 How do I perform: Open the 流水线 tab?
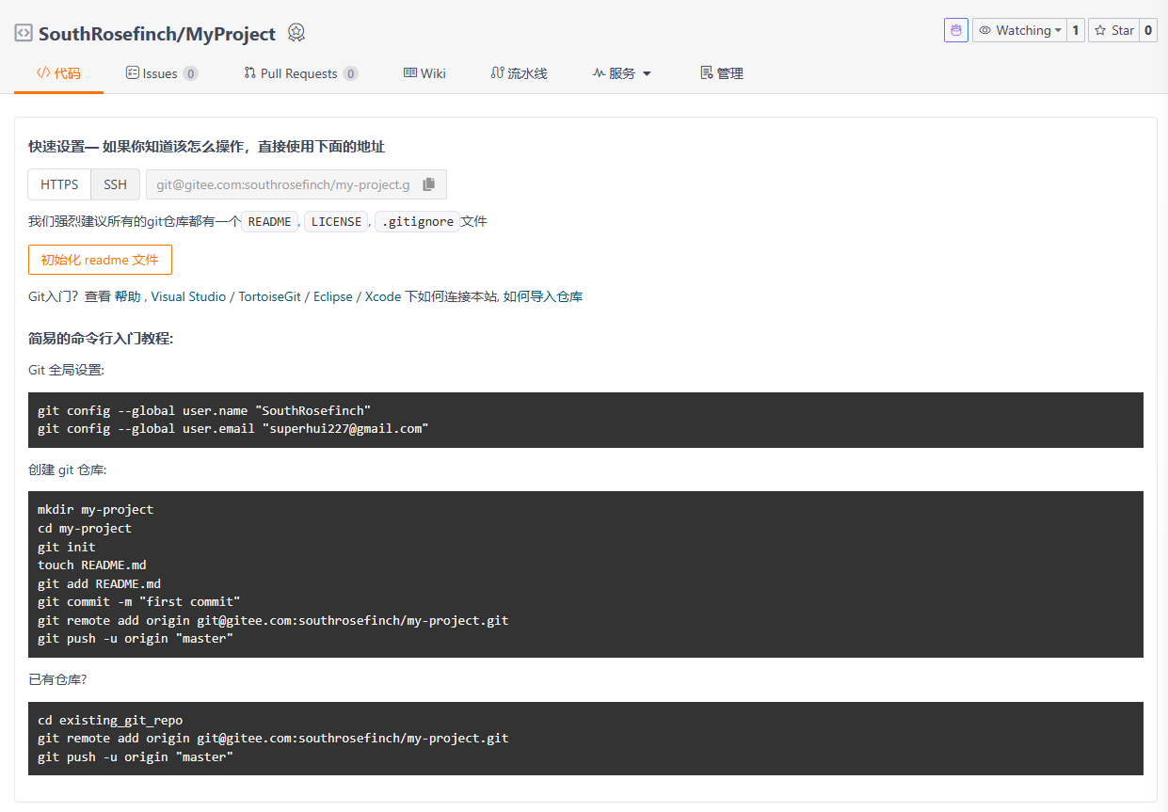pyautogui.click(x=519, y=73)
